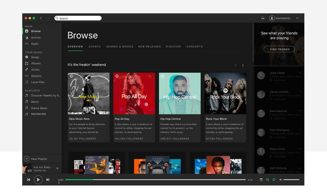327x194 pixels.
Task: Adjust the volume slider
Action: pyautogui.click(x=291, y=179)
